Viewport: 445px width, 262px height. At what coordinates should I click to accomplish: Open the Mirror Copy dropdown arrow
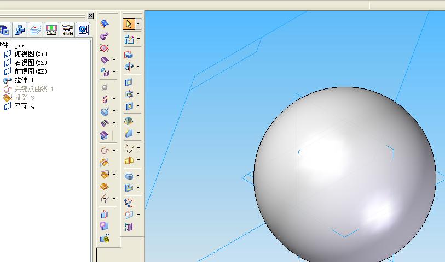click(x=138, y=160)
